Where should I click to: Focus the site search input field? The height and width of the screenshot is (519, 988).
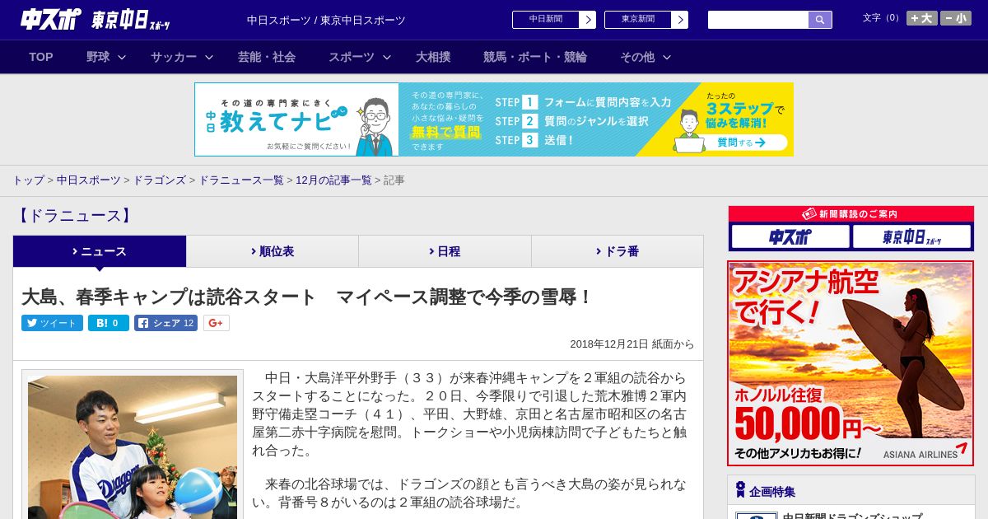tap(758, 20)
